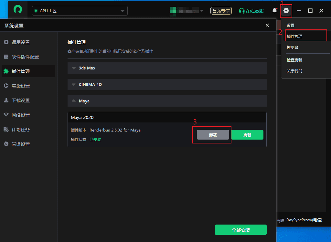Open 通用设置 in the sidebar

pos(21,42)
